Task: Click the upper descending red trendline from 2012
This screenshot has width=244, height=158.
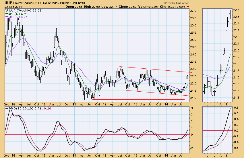Action: click(x=156, y=70)
